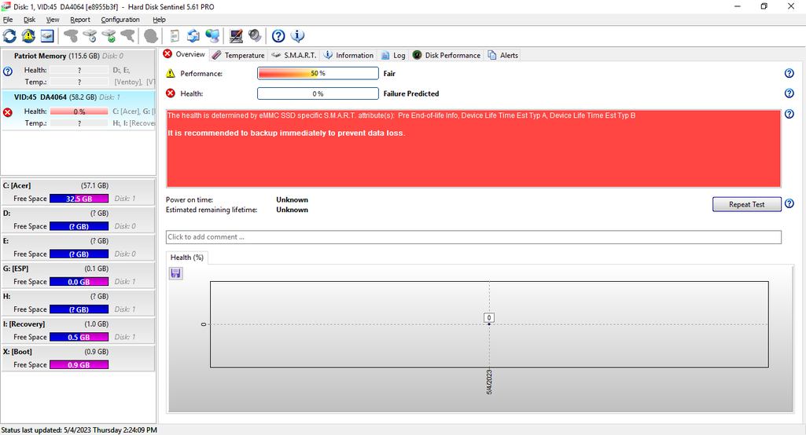Click the Performance 50% progress bar
This screenshot has height=435, width=806.
(x=318, y=73)
